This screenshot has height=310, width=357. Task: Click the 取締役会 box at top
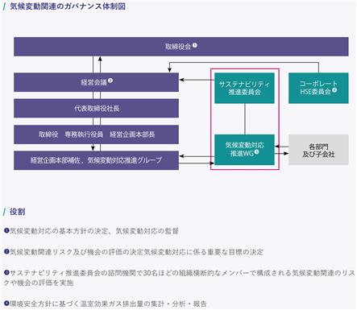click(181, 47)
